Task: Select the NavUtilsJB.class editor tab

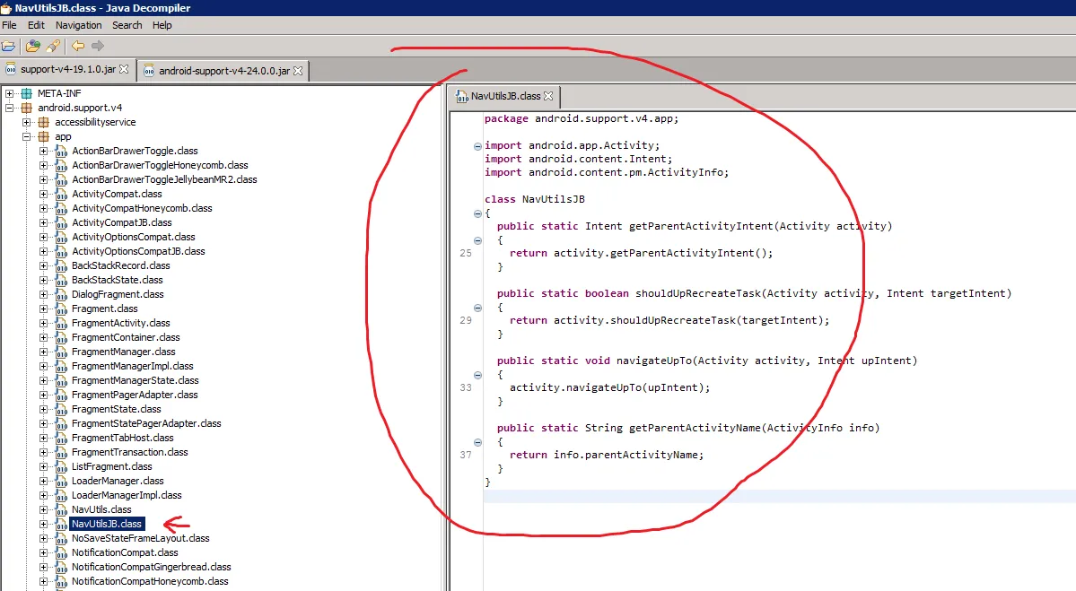Action: pos(506,96)
